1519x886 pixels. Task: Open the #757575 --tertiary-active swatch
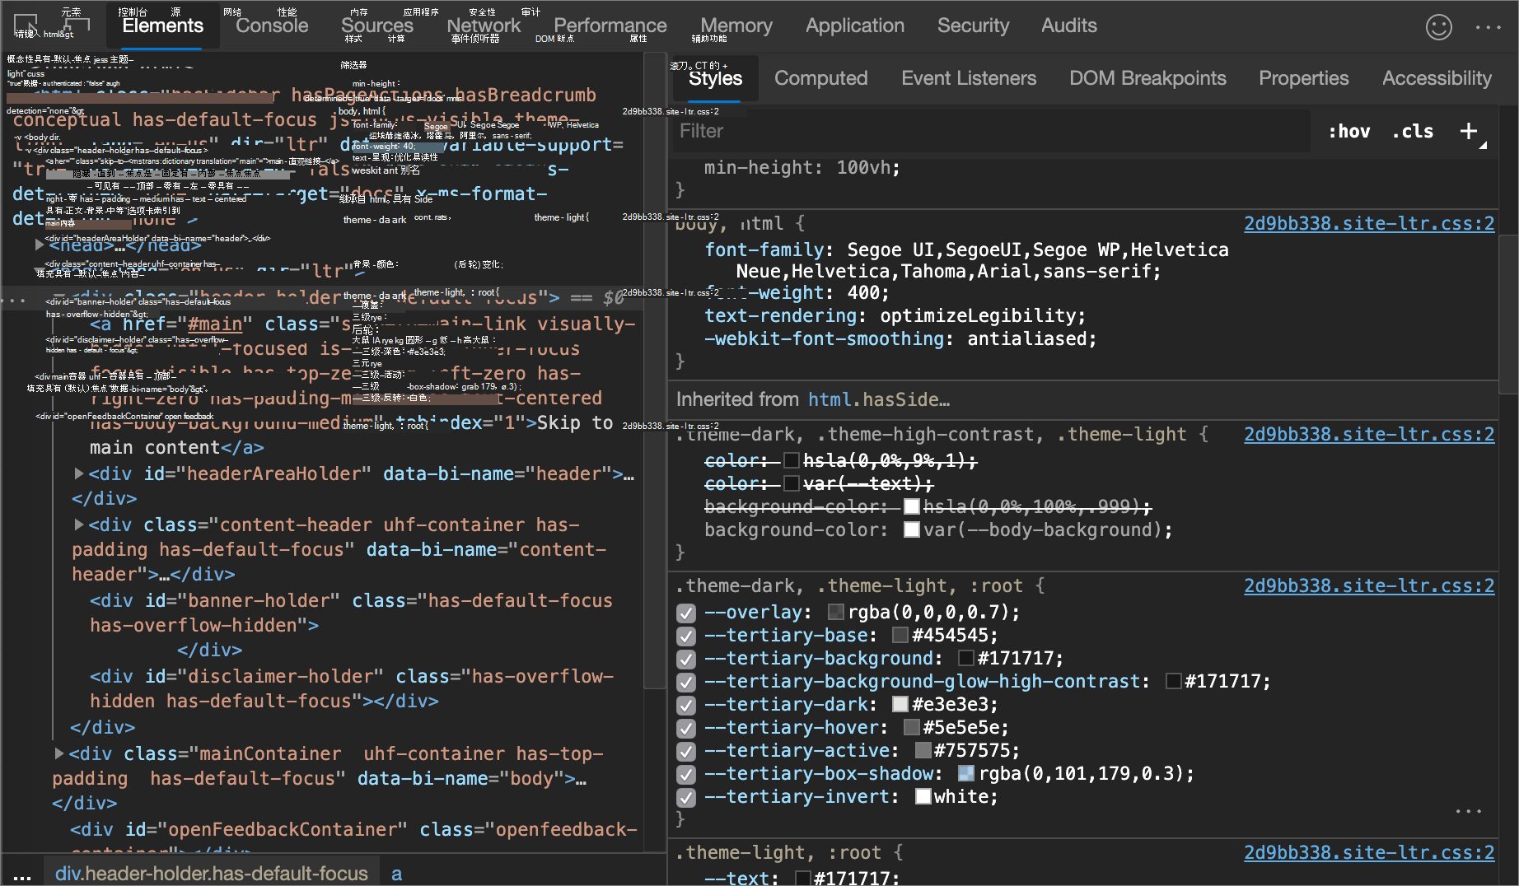pyautogui.click(x=923, y=750)
